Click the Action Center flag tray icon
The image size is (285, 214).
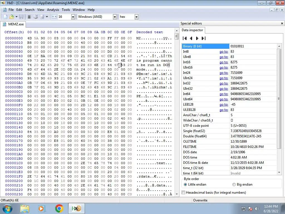click(250, 209)
